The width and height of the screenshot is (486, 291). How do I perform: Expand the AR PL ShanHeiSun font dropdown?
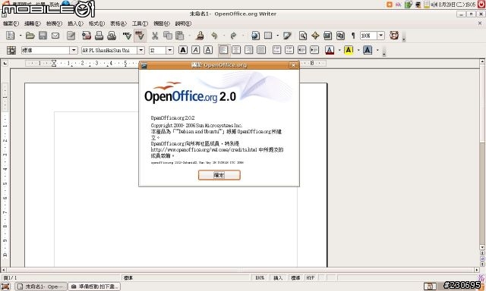[x=140, y=50]
